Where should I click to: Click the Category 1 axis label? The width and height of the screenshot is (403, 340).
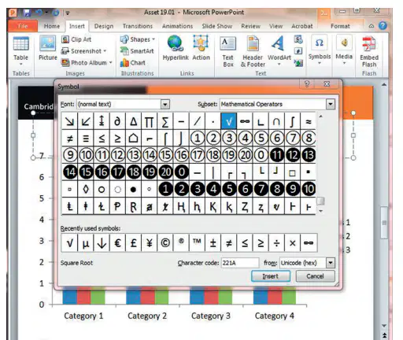pyautogui.click(x=83, y=316)
